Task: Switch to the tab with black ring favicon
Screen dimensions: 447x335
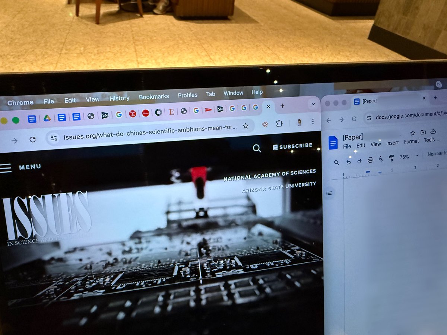Action: click(x=158, y=112)
